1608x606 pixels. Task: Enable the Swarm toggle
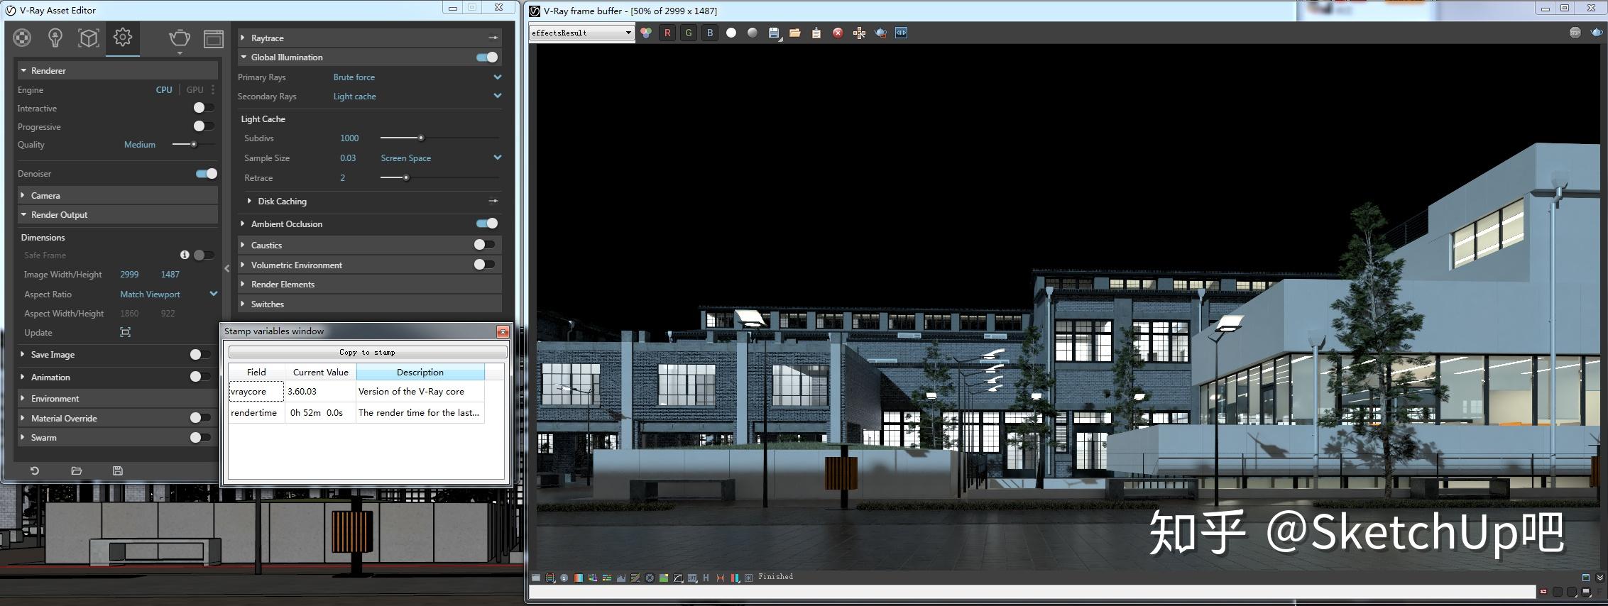coord(200,437)
